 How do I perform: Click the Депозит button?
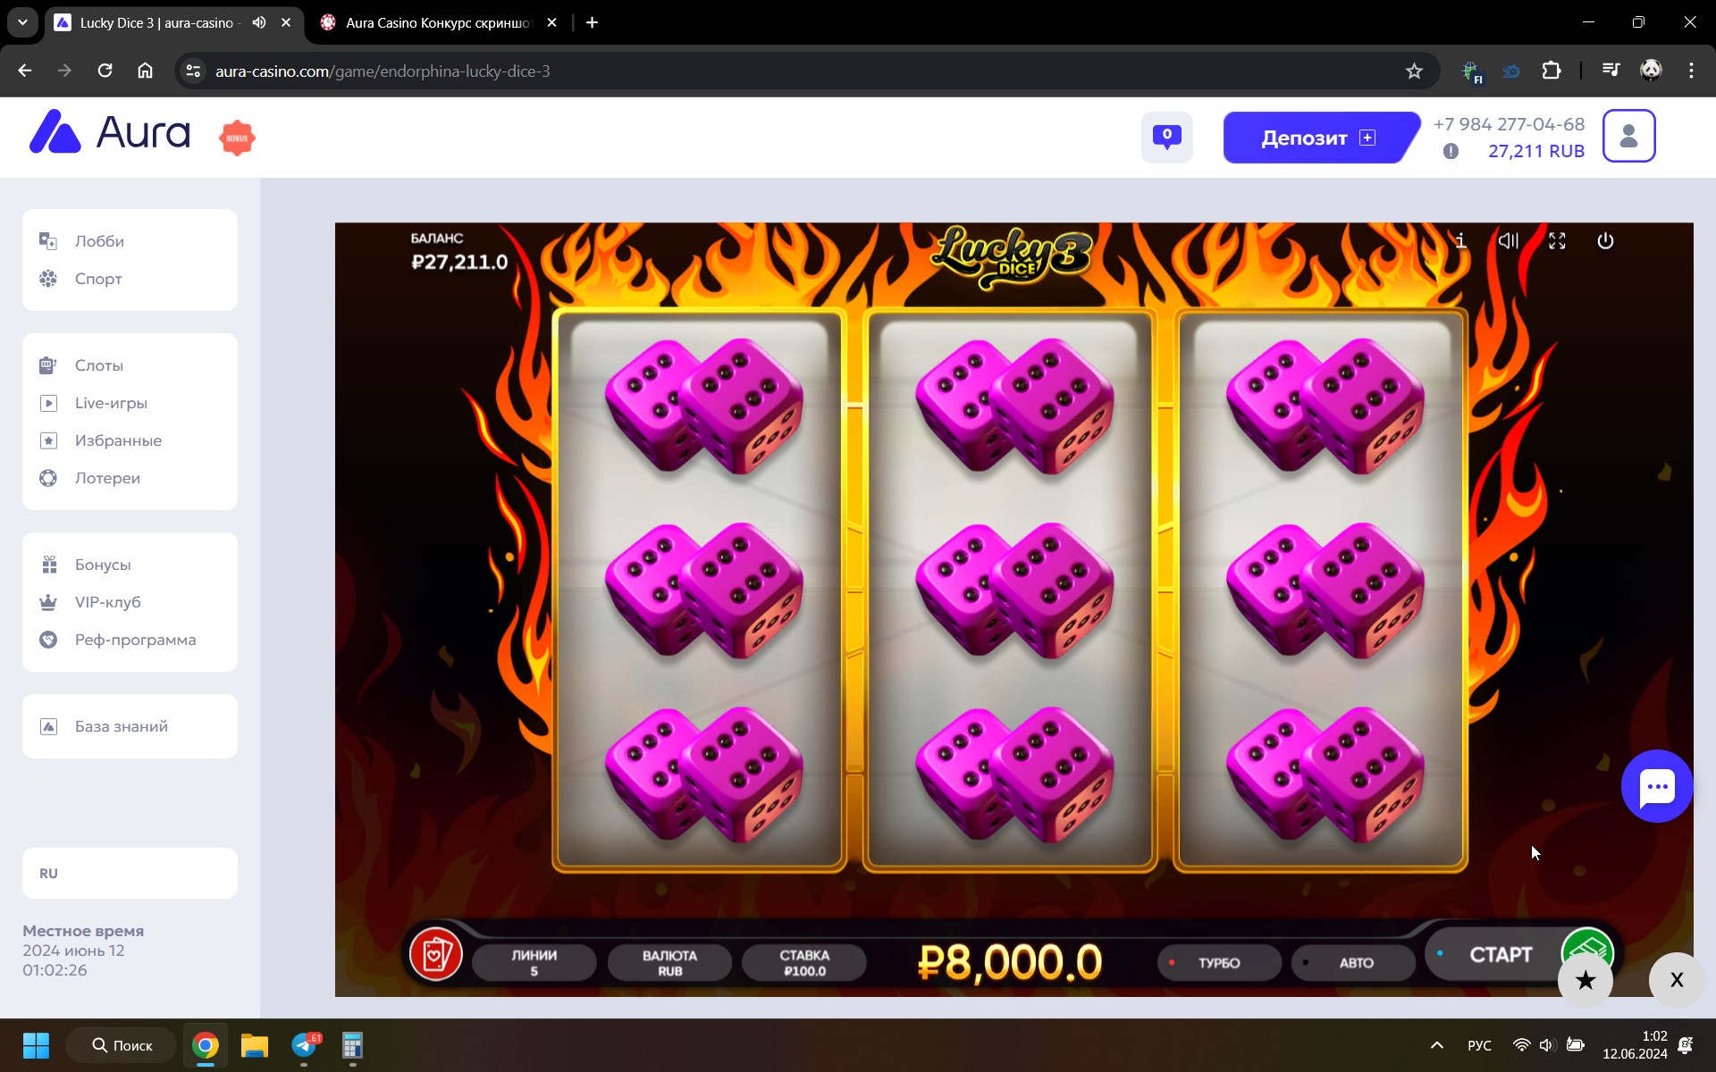[1319, 138]
